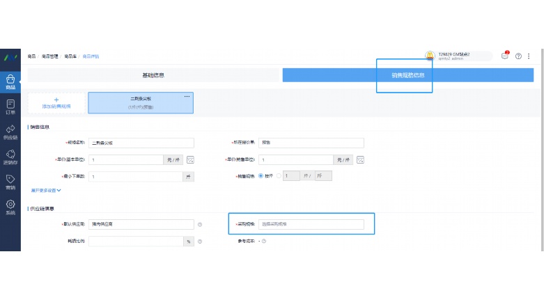Click the last blue breadcrumb item
Image resolution: width=544 pixels, height=300 pixels.
coord(91,56)
